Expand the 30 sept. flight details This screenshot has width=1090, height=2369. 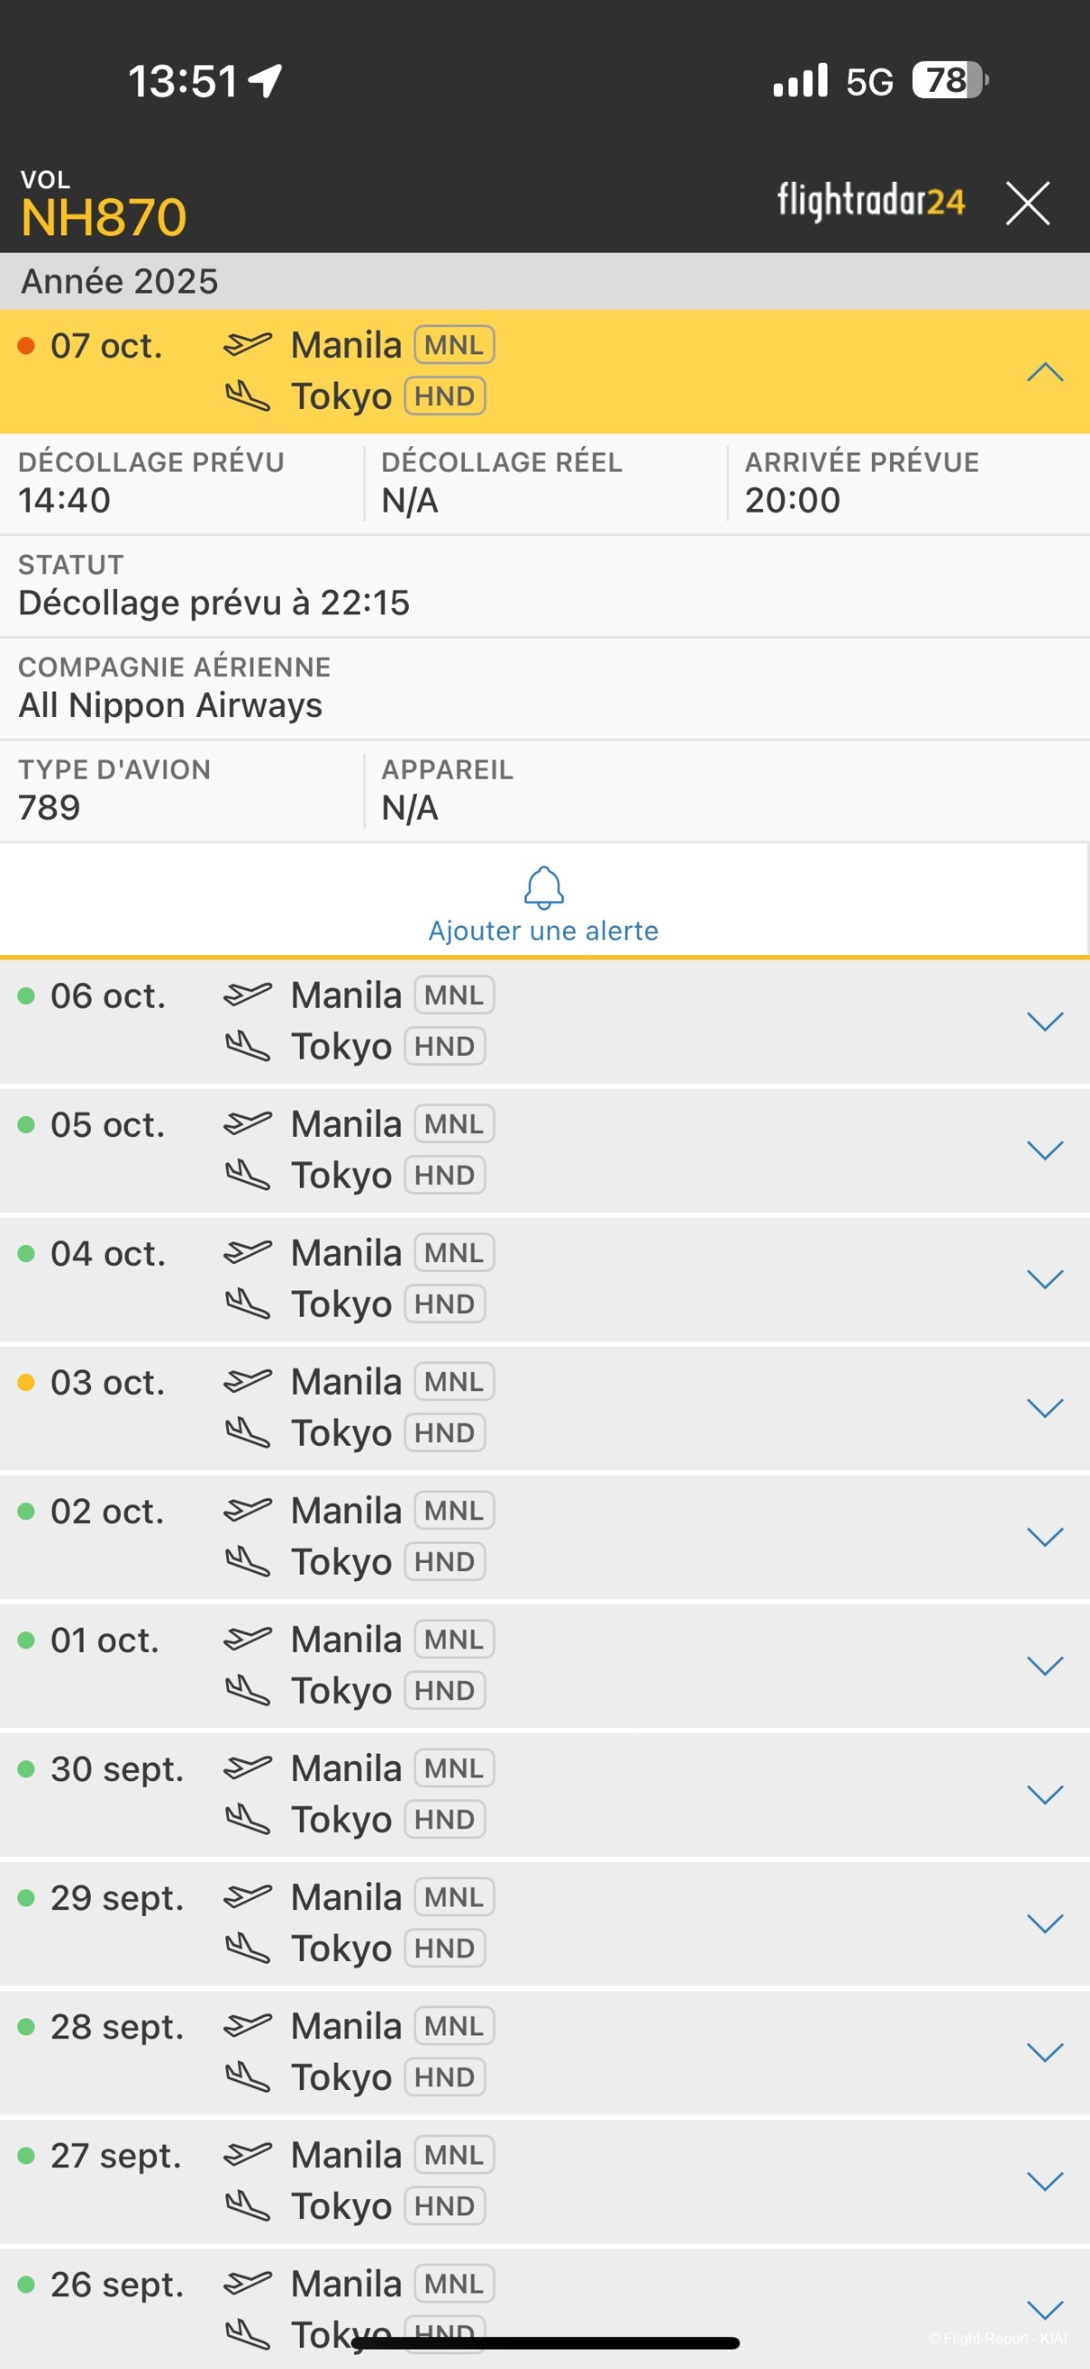pyautogui.click(x=1044, y=1793)
